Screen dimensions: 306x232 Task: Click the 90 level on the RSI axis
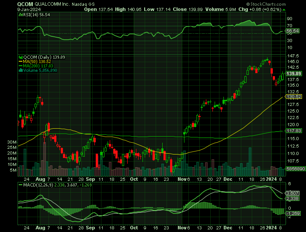(289, 19)
